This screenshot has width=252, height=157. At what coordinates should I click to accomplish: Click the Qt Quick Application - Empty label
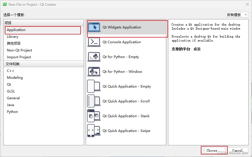127,86
